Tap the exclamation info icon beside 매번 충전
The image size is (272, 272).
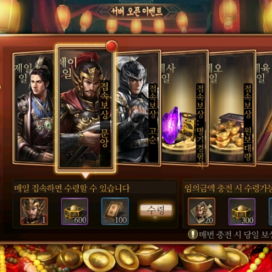click(x=193, y=235)
